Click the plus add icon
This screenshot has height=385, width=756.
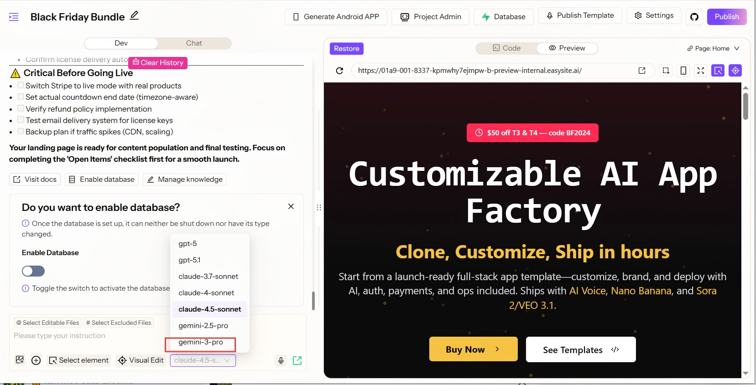(36, 360)
